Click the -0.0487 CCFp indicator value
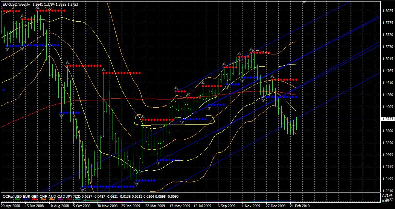This screenshot has height=209, width=395. tap(99, 197)
